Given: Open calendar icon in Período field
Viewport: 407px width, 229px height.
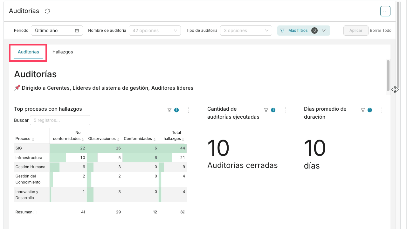Looking at the screenshot, I should (x=77, y=31).
